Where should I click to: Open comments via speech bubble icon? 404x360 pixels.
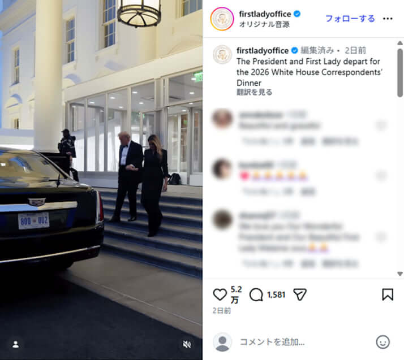click(256, 294)
